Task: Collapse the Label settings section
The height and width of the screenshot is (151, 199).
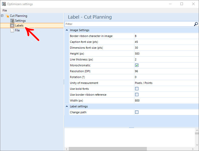Action: tap(67, 106)
